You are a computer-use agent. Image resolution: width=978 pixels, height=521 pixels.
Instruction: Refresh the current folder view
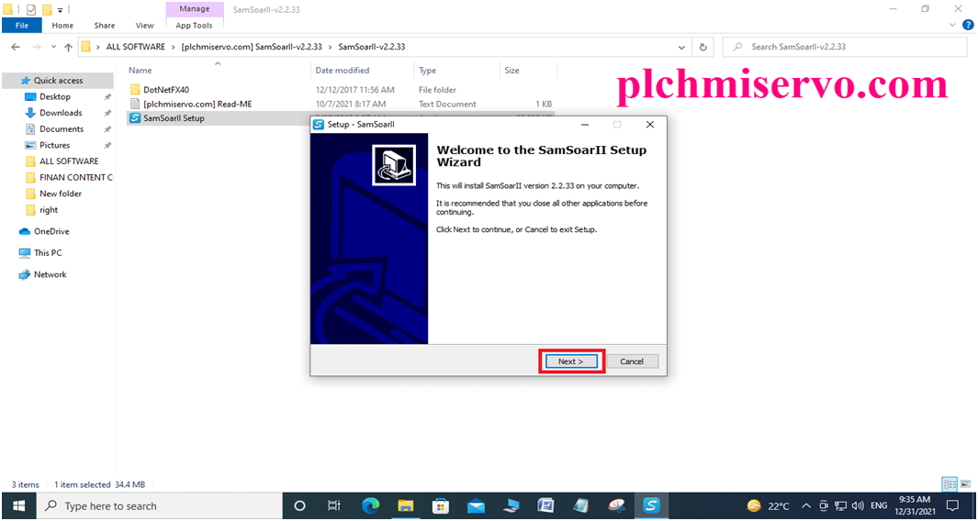pos(703,47)
